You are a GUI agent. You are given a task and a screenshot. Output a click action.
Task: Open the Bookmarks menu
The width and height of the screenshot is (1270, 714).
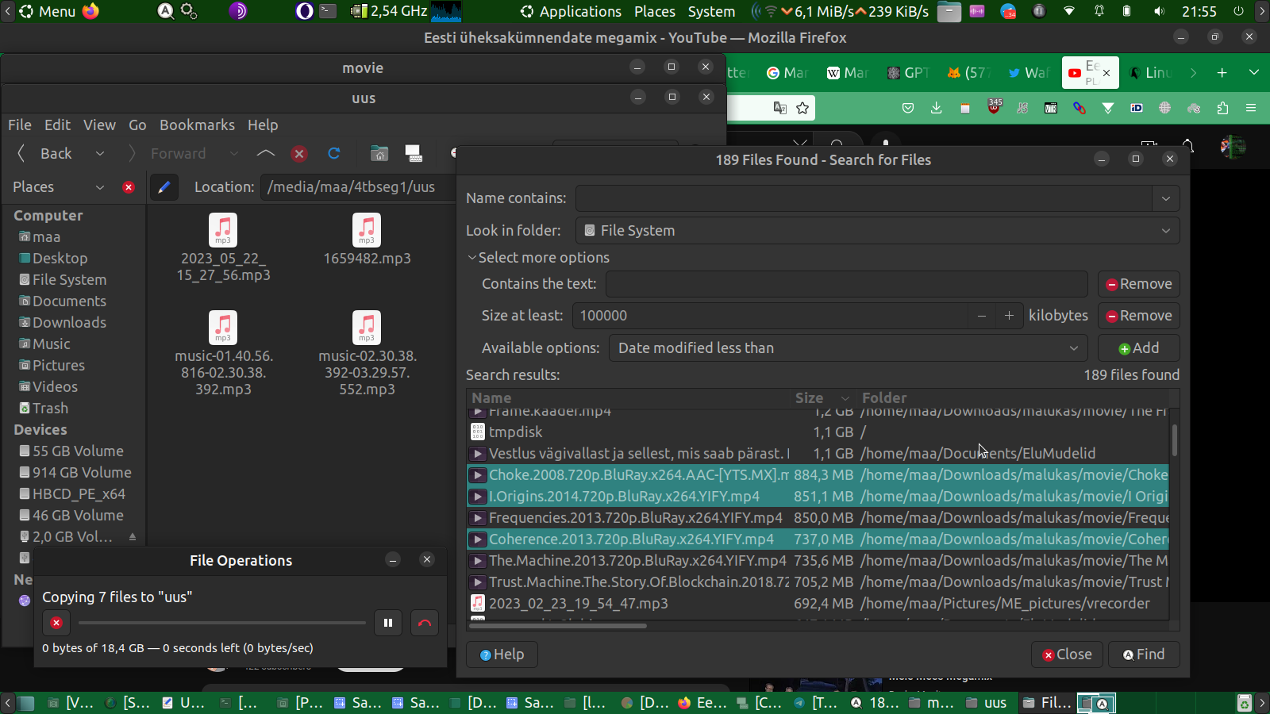197,125
